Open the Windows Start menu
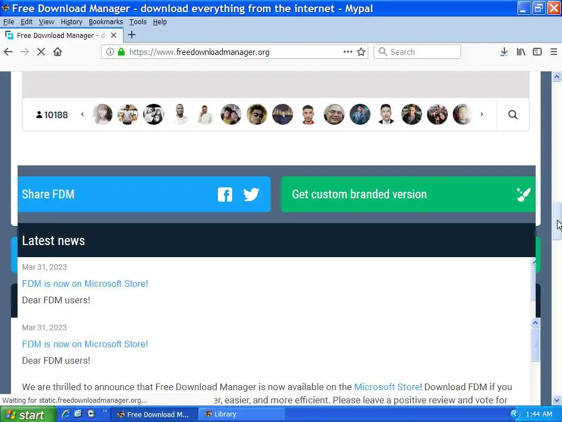This screenshot has height=422, width=562. [x=27, y=414]
